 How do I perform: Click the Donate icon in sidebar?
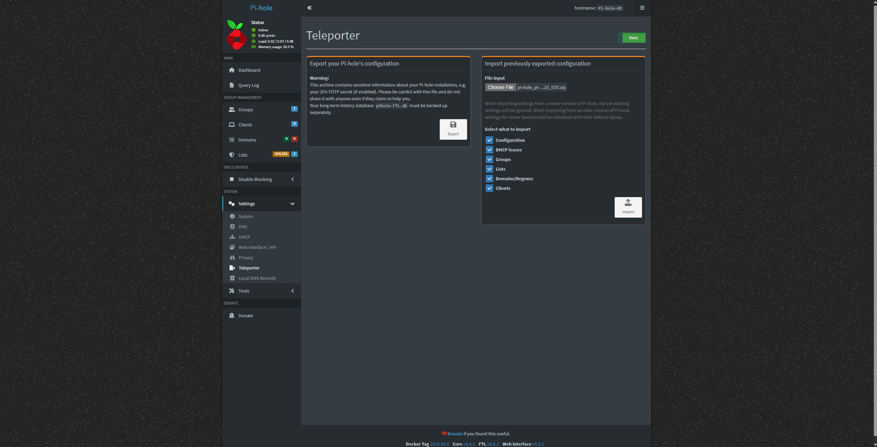tap(232, 316)
